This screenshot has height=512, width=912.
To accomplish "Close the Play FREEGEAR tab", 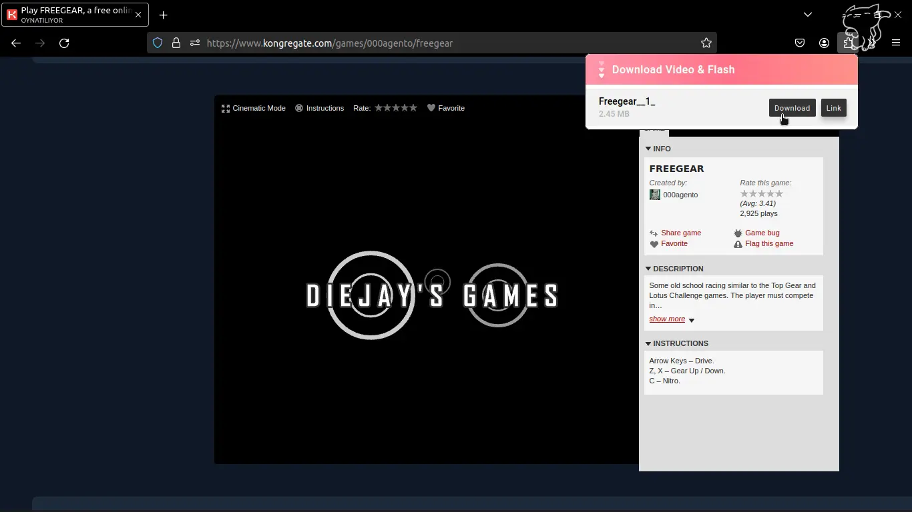I will pos(138,15).
